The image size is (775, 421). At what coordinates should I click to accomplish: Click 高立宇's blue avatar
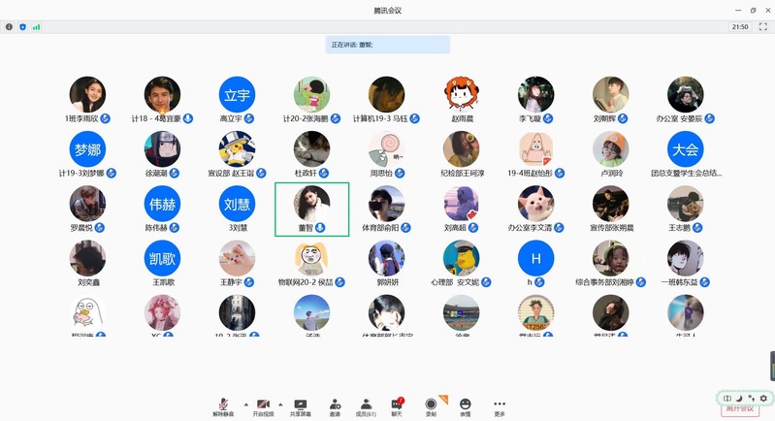click(x=237, y=94)
